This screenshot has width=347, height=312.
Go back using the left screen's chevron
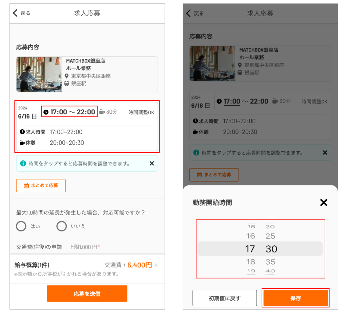(15, 13)
